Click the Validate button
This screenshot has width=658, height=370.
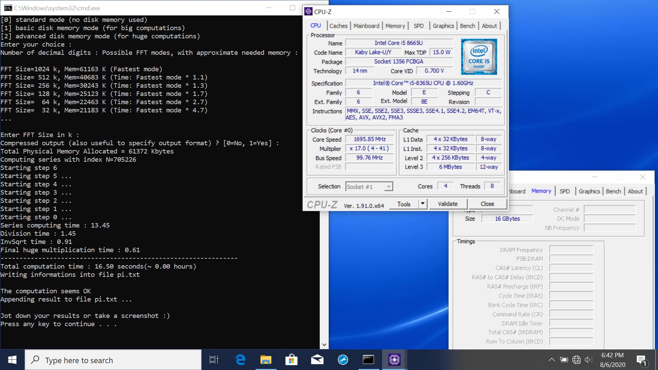[448, 204]
